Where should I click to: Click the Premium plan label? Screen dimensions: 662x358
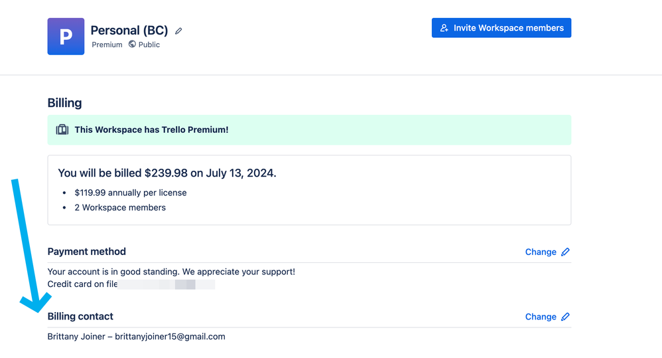click(x=107, y=45)
